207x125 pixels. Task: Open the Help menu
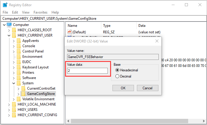click(x=55, y=12)
